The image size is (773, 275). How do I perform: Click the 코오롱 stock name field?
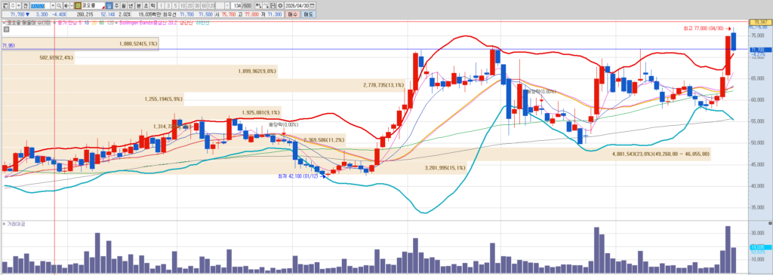93,5
